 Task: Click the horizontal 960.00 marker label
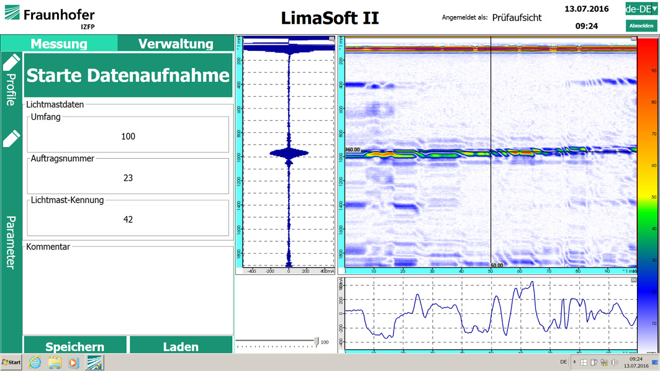click(353, 150)
